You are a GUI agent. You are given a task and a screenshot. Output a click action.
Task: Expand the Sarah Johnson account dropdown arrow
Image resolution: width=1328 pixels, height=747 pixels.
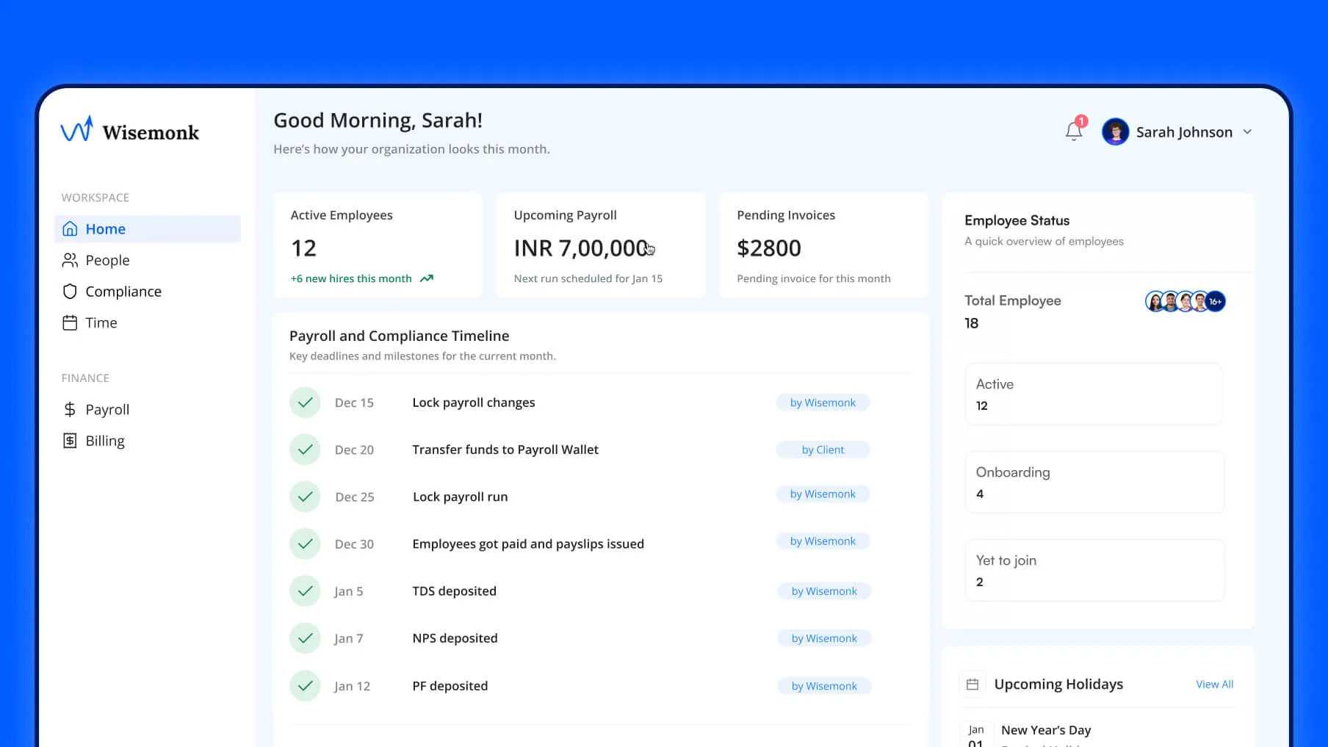[x=1247, y=132]
